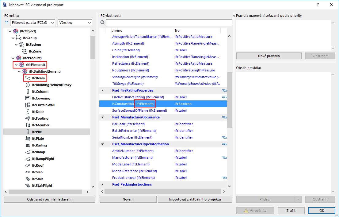Click the IfcRampFlight icon
Screen dimensions: 339x217
pyautogui.click(x=28, y=159)
